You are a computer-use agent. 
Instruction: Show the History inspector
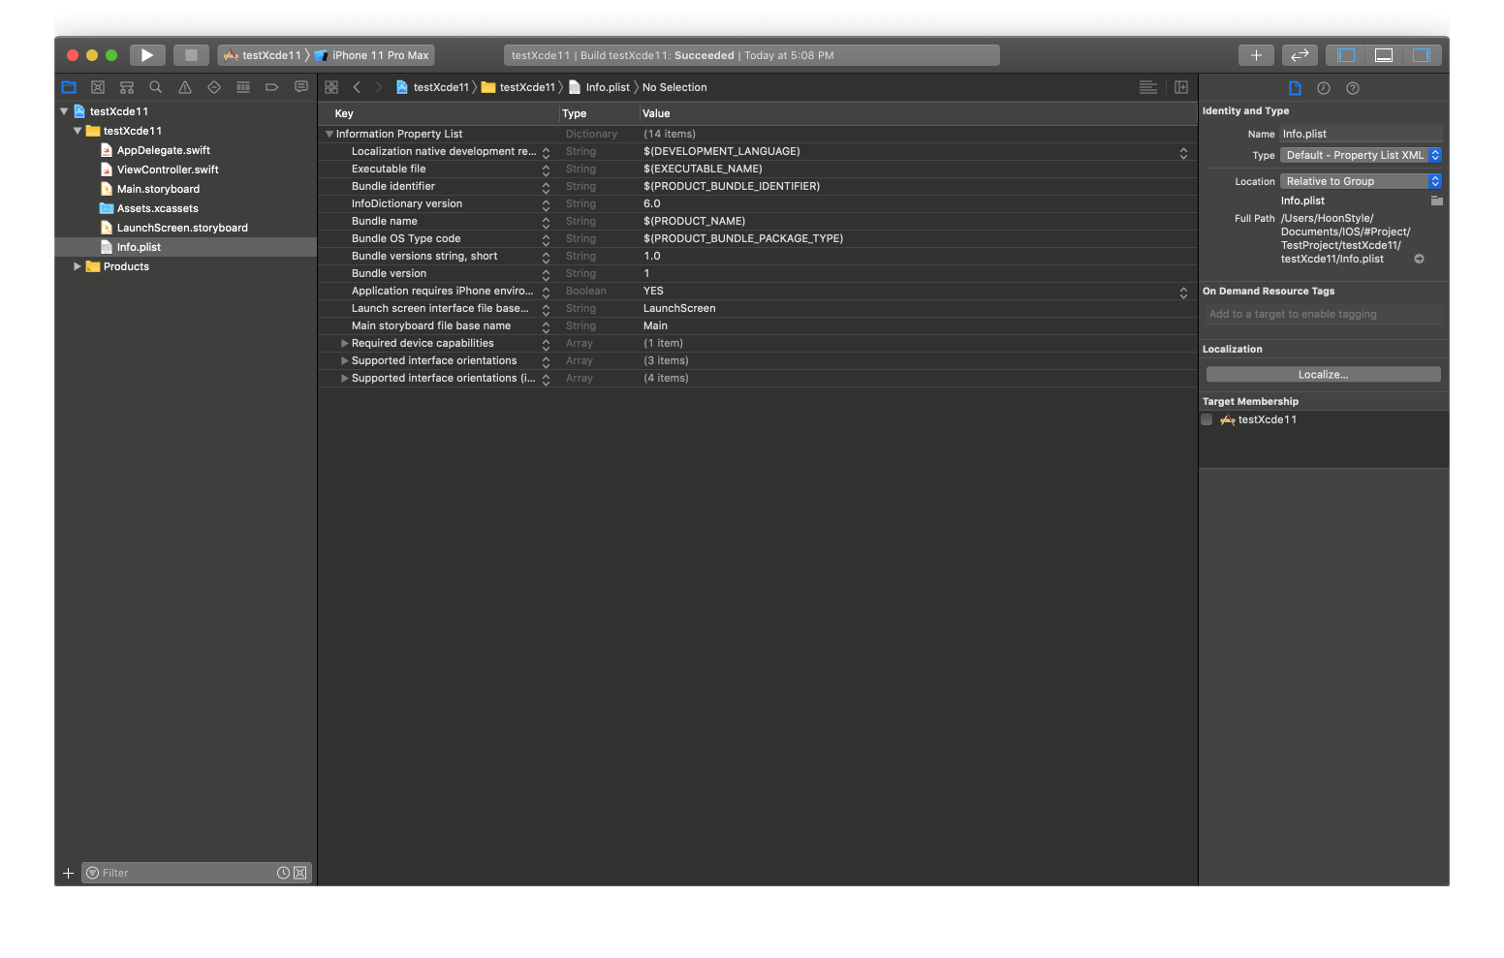pyautogui.click(x=1324, y=88)
